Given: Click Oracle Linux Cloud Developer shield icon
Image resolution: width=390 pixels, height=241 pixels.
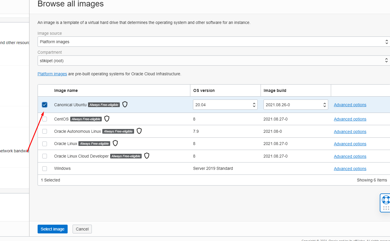Looking at the screenshot, I should [147, 156].
